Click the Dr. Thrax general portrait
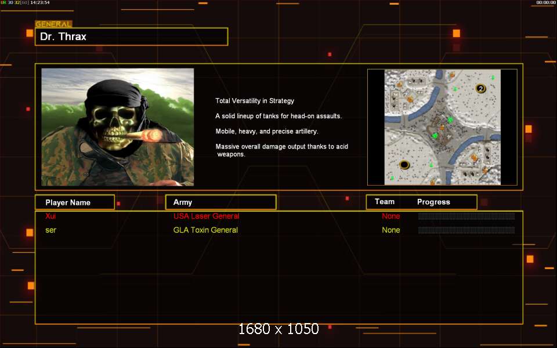This screenshot has width=557, height=348. (118, 127)
